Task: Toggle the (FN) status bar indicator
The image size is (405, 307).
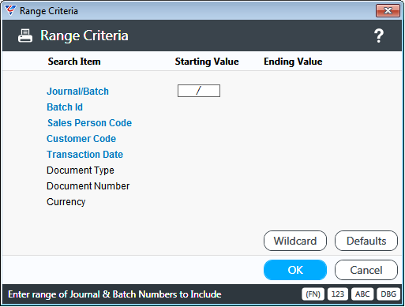Action: point(313,294)
